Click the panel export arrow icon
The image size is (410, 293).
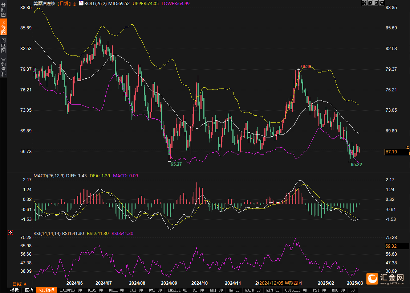coord(382,3)
